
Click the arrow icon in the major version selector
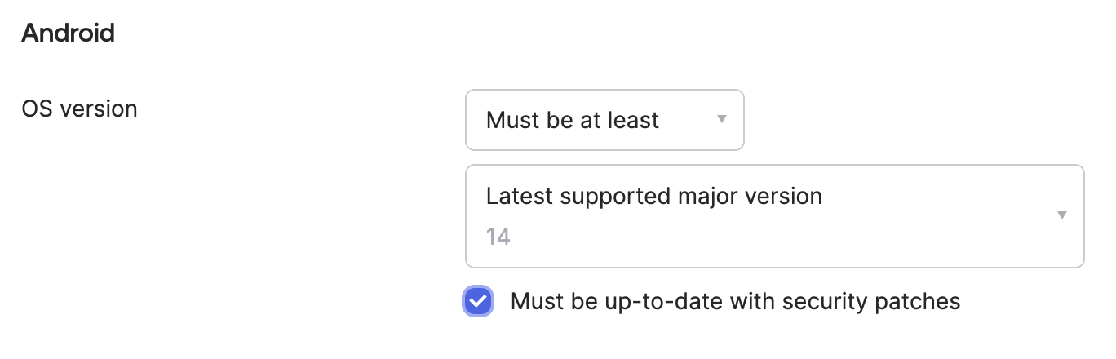pos(1061,215)
